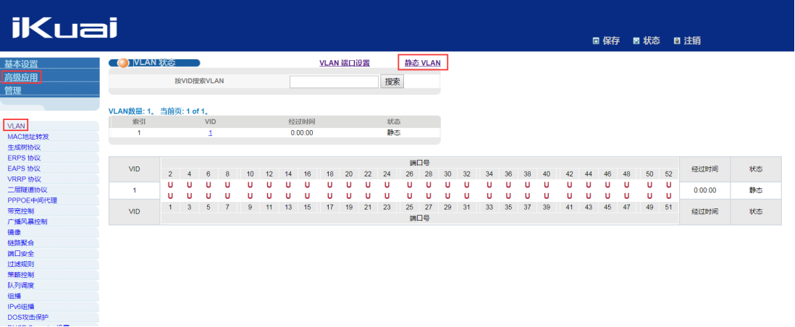Click the 保存 save icon
Screen dimensions: 795x327
click(597, 41)
